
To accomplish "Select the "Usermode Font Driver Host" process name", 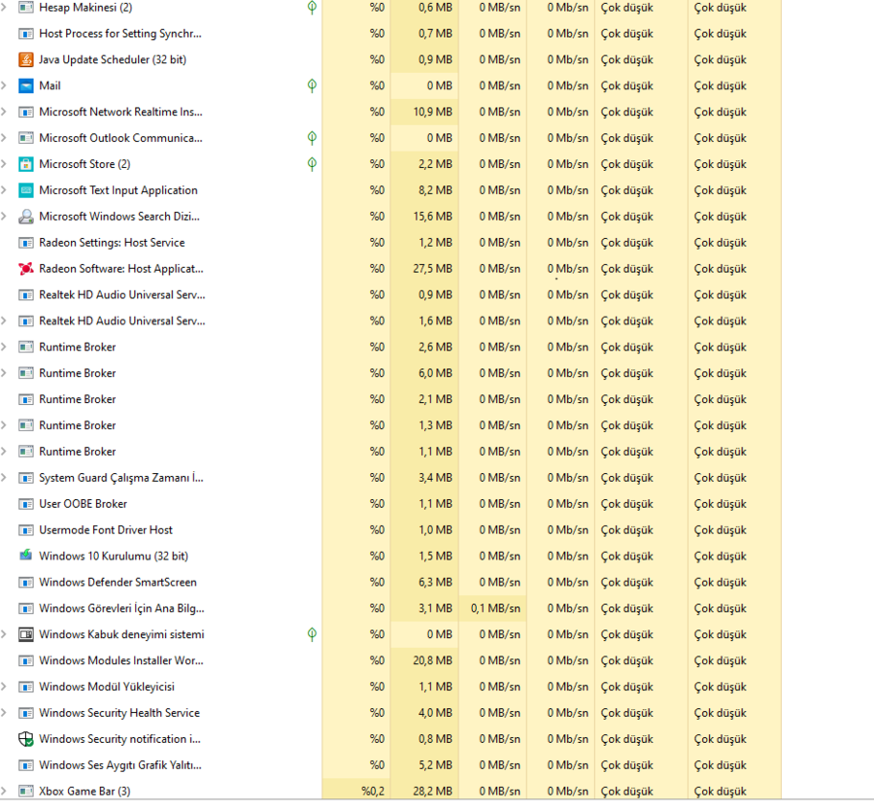I will click(x=106, y=530).
